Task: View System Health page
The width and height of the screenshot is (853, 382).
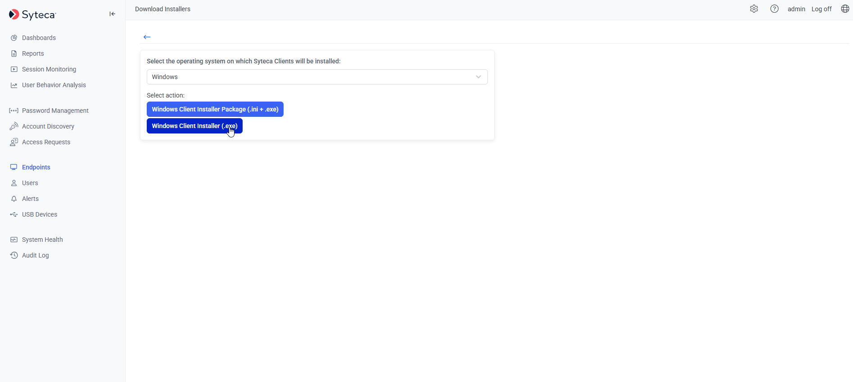Action: (x=42, y=240)
